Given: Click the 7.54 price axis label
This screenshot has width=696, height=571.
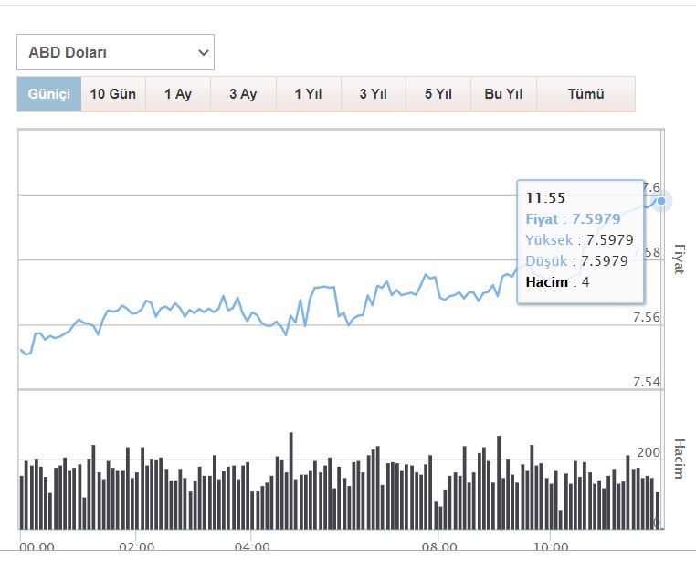Looking at the screenshot, I should click(x=647, y=382).
